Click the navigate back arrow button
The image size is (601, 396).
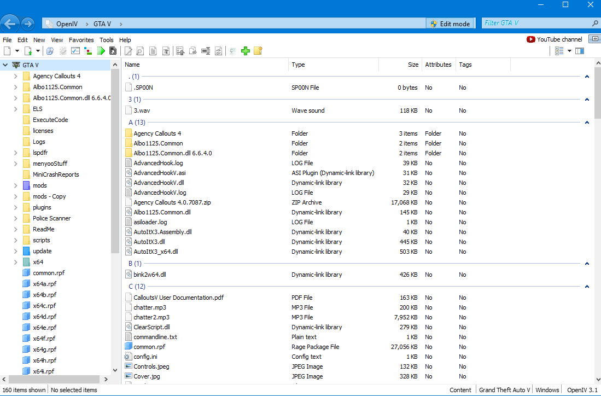[10, 24]
